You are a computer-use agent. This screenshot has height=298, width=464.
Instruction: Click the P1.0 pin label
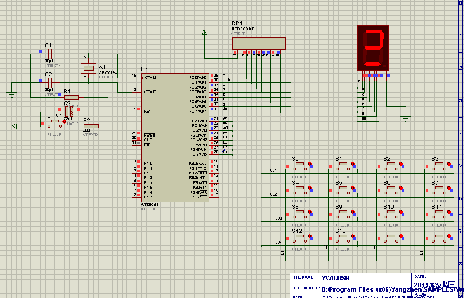(148, 164)
